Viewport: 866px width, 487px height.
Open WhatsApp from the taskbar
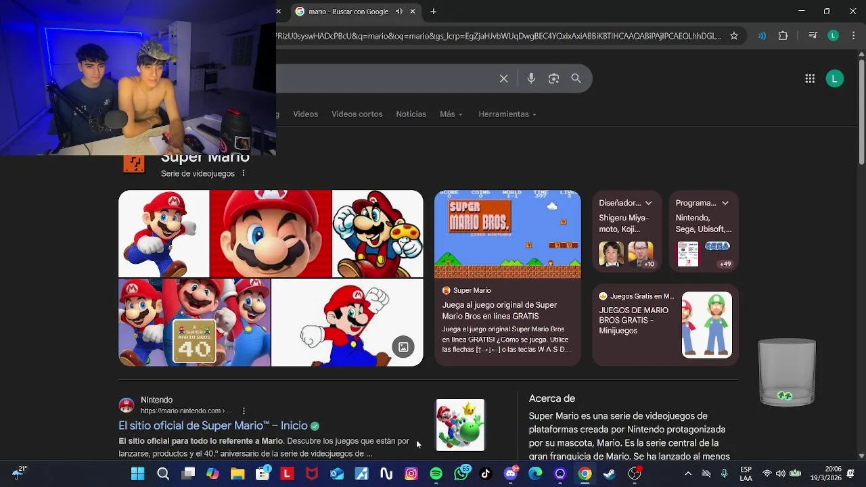461,473
